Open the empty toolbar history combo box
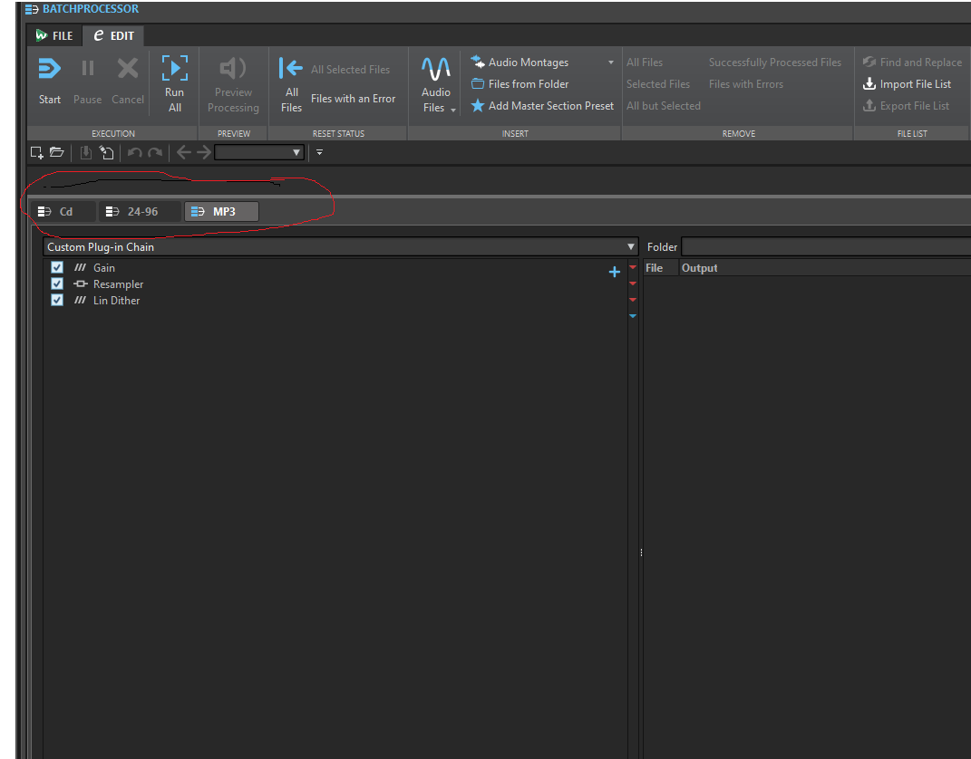The width and height of the screenshot is (971, 759). coord(259,152)
